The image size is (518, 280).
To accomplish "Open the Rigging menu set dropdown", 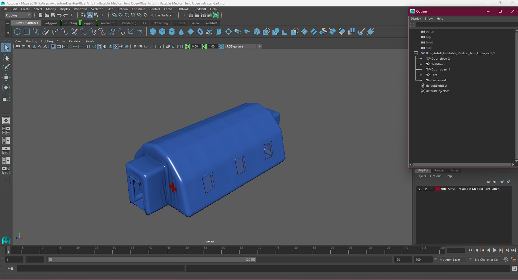I will point(18,15).
